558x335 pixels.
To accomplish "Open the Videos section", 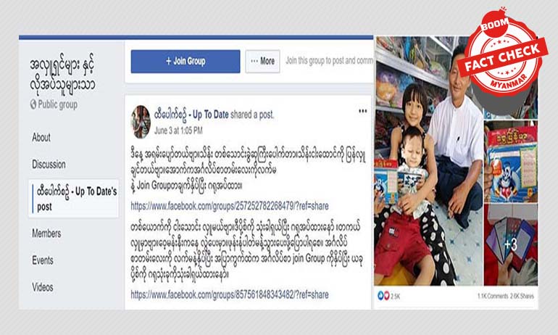I will (x=43, y=287).
